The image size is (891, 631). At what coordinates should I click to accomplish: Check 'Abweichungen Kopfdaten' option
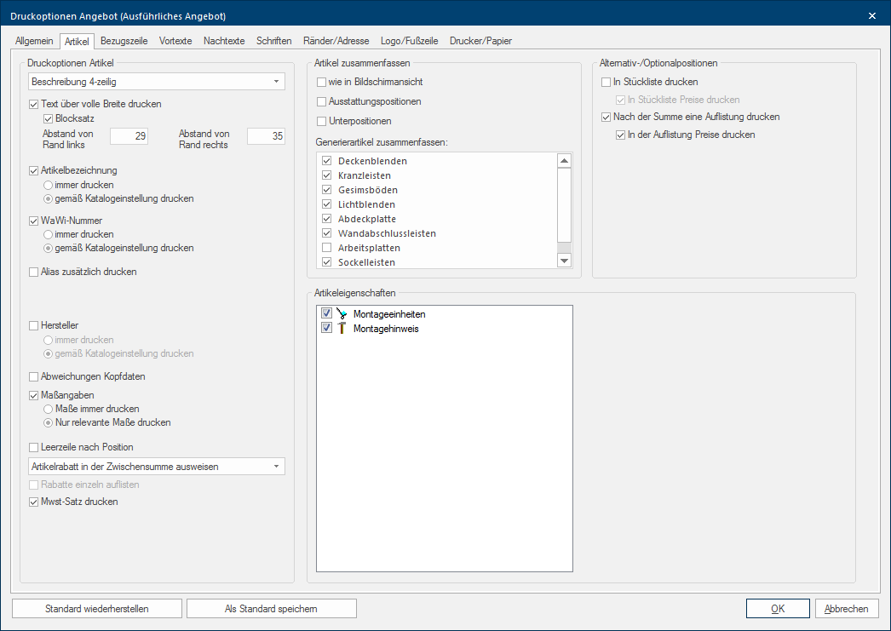[x=33, y=376]
